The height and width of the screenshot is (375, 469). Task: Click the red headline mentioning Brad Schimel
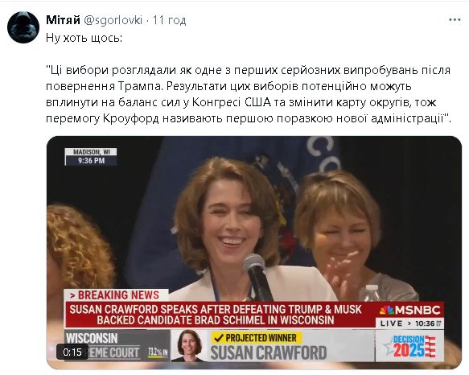[x=216, y=315]
